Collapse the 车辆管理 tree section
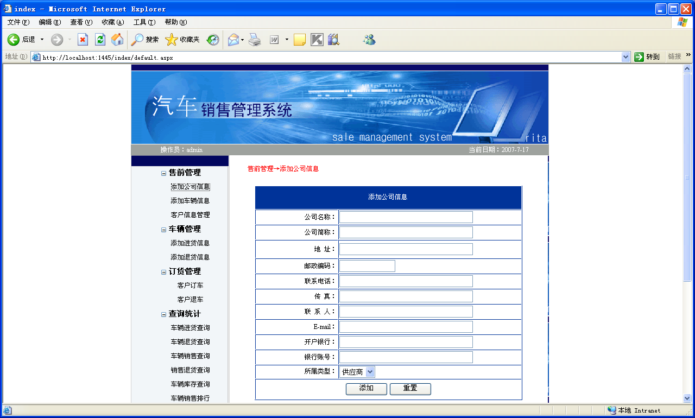 (163, 230)
